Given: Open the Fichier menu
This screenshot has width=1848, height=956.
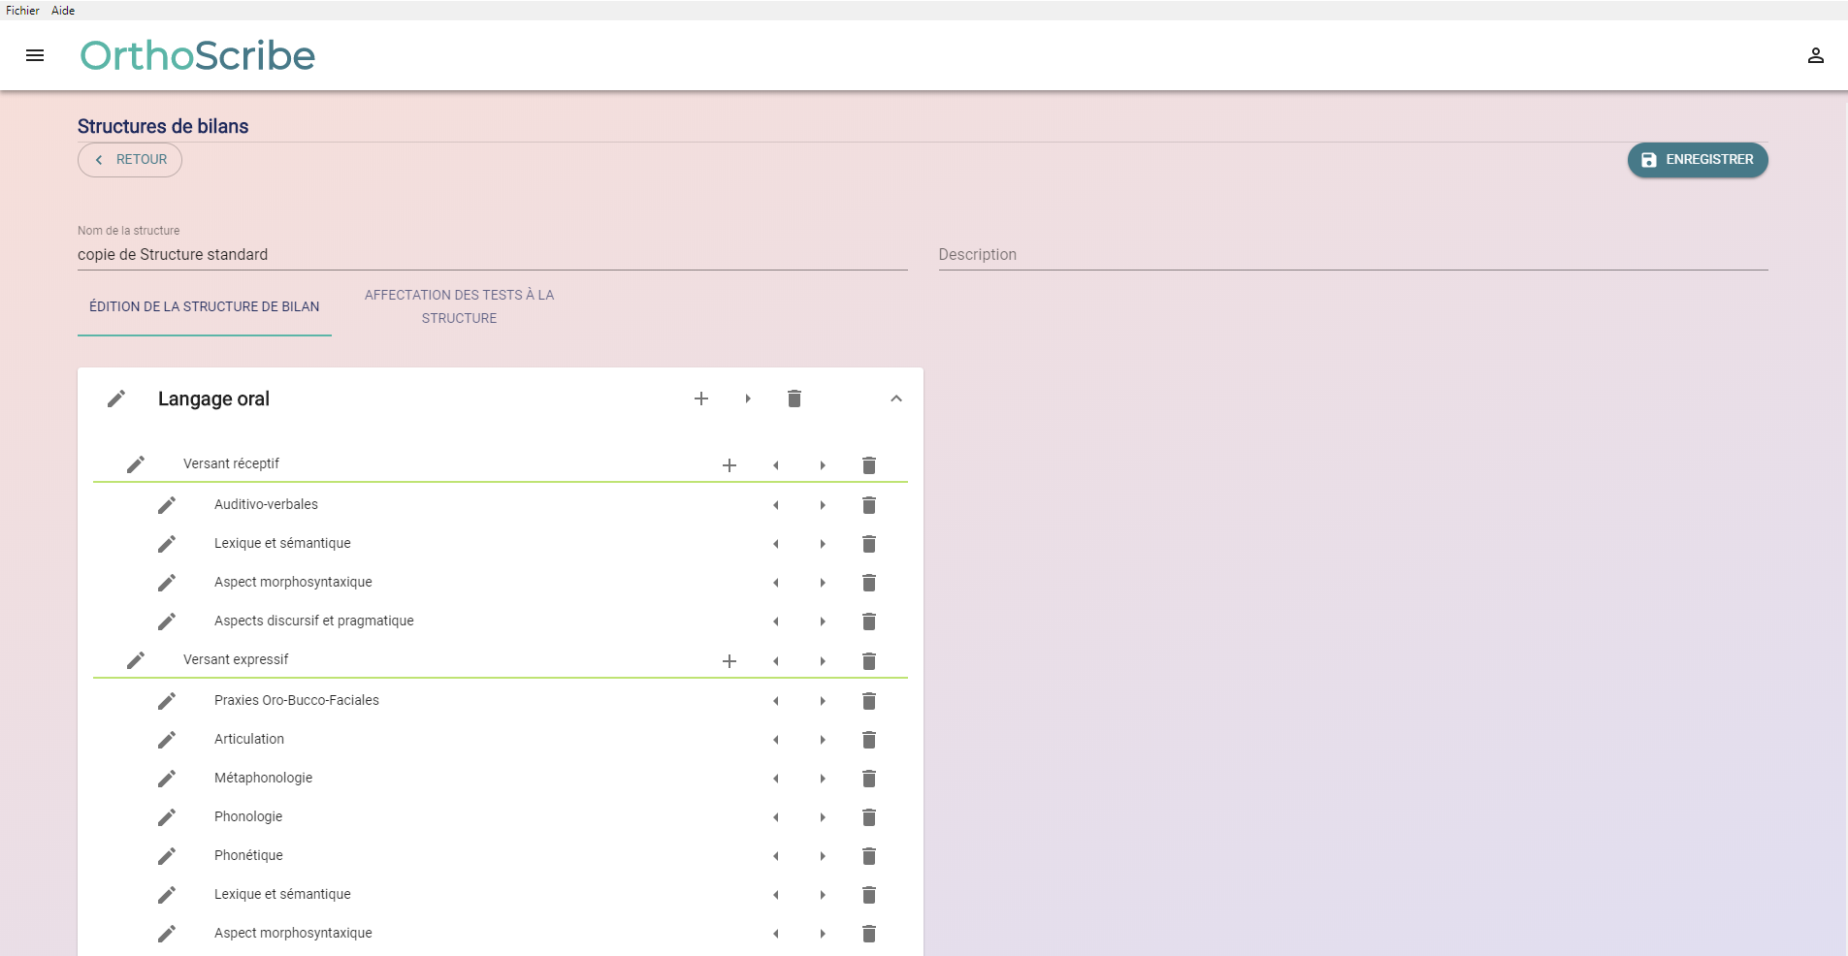Looking at the screenshot, I should point(22,11).
